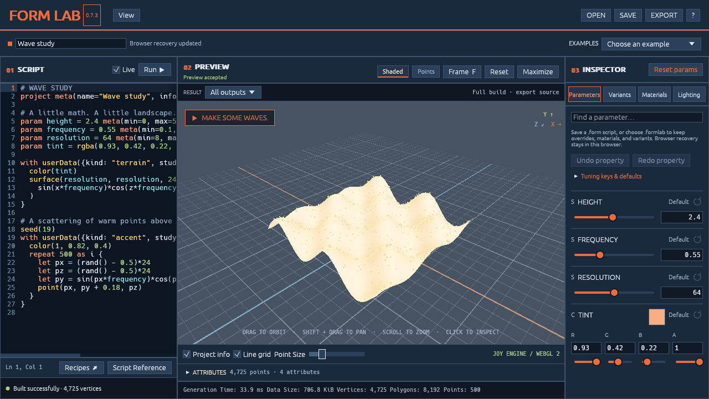
Task: Click the Frame F button
Action: [463, 71]
